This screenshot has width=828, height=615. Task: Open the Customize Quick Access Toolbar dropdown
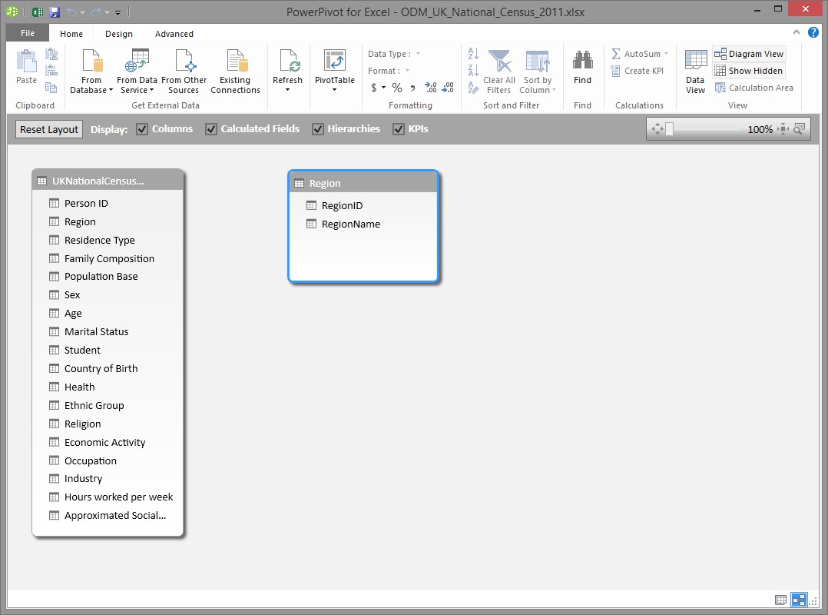pyautogui.click(x=118, y=12)
